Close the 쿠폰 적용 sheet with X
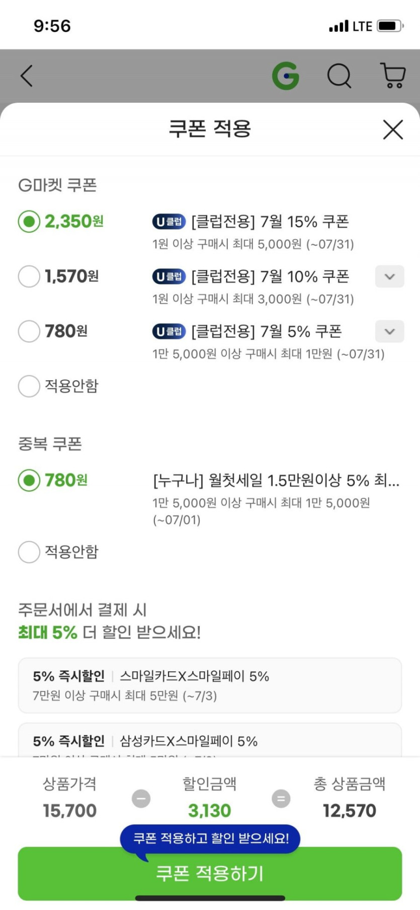Screen dimensions: 420x910 pos(393,129)
